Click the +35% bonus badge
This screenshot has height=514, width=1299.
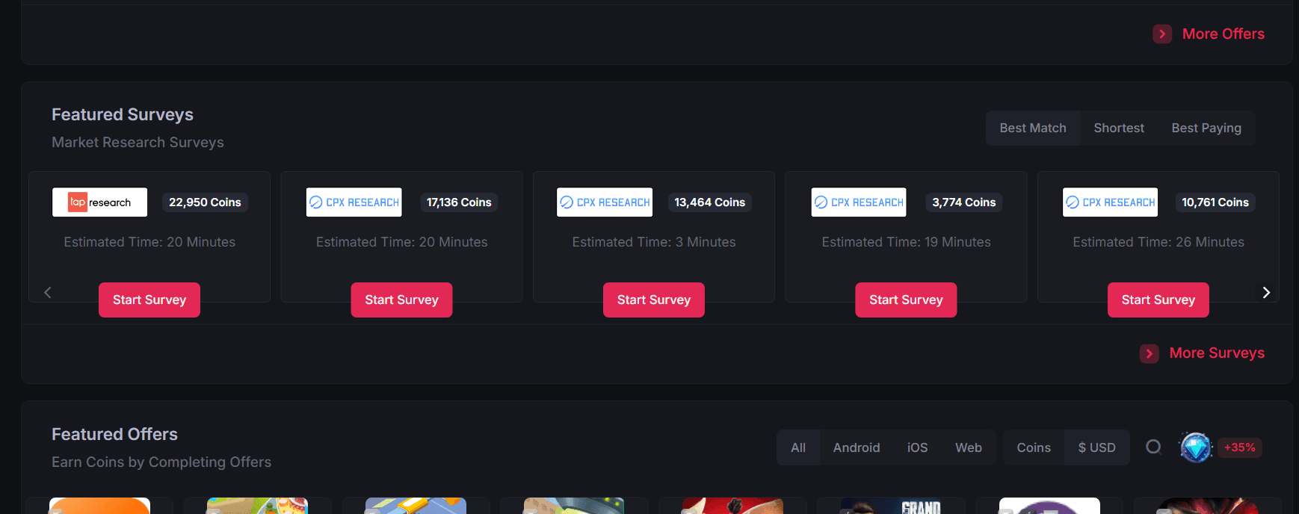point(1240,448)
